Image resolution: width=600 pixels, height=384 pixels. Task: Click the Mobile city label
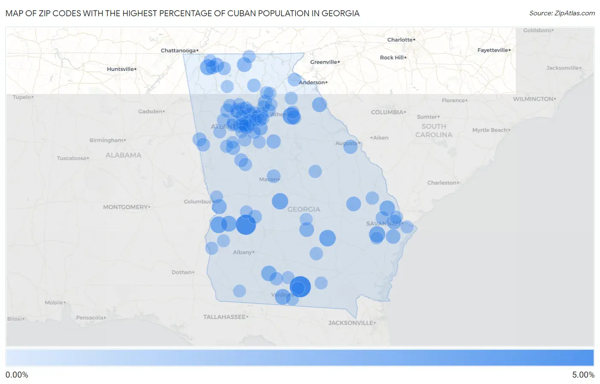[55, 302]
